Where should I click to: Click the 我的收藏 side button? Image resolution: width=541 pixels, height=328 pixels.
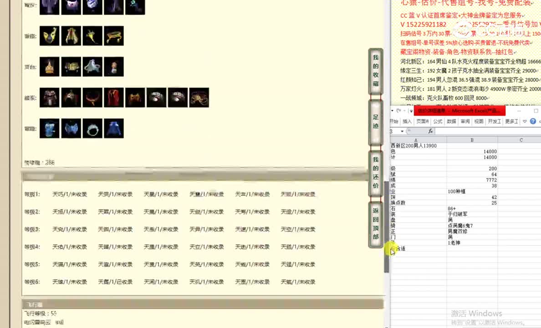tap(376, 71)
